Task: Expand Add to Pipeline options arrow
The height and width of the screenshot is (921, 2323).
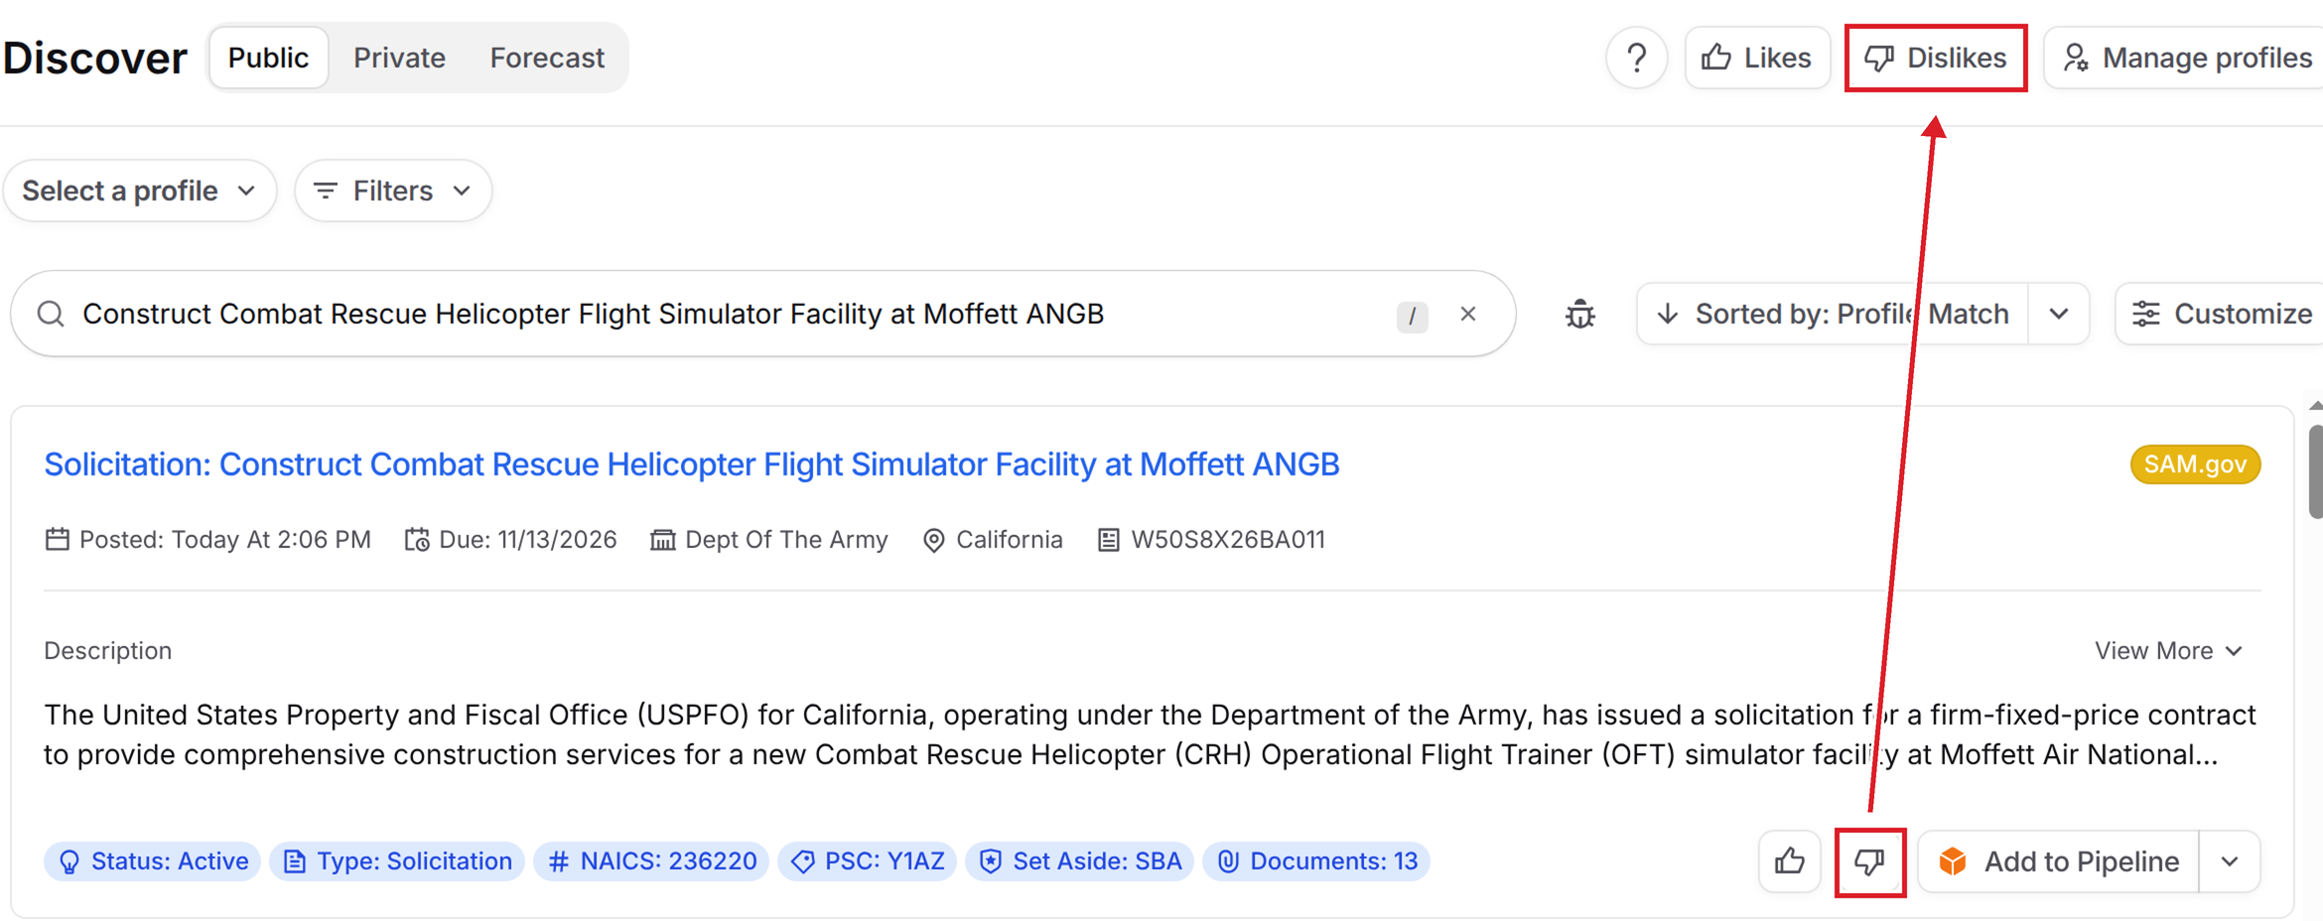Action: (2230, 860)
